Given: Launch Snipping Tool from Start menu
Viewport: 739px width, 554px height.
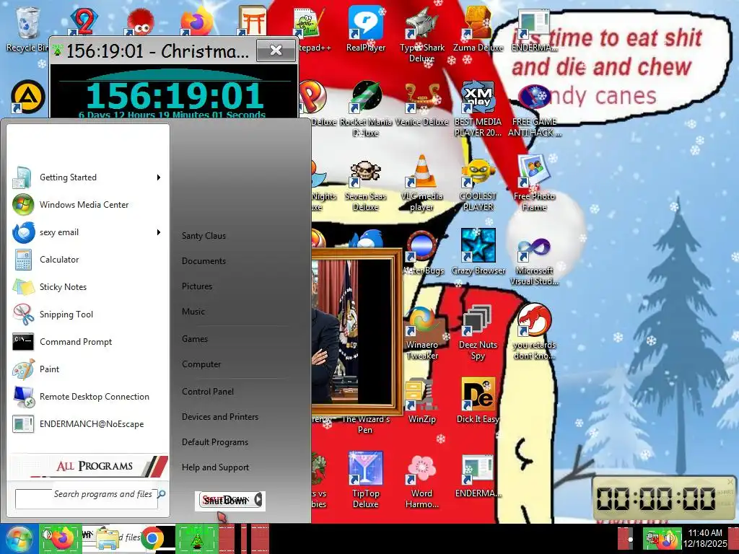Looking at the screenshot, I should [x=87, y=315].
